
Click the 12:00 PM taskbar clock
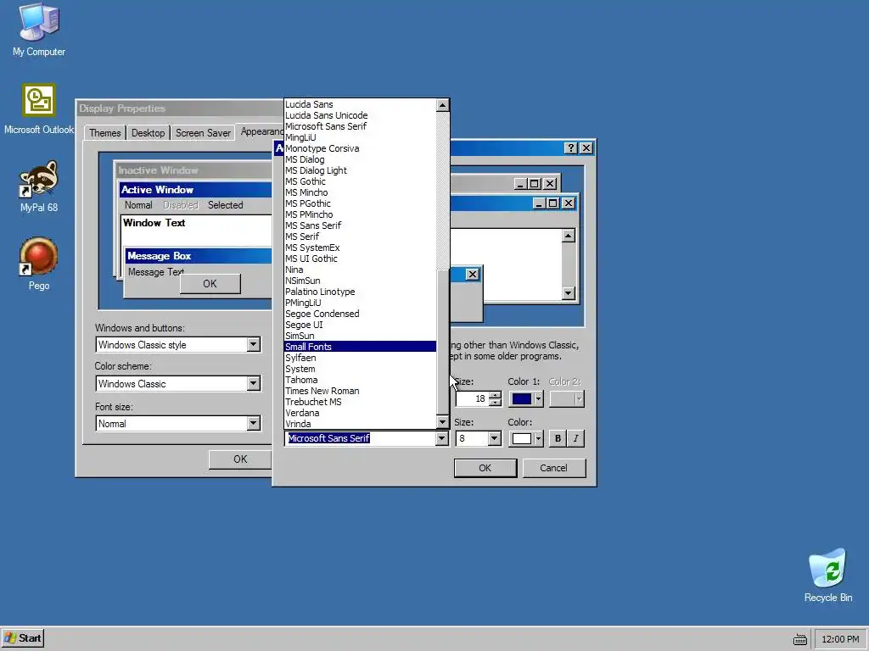pyautogui.click(x=839, y=639)
